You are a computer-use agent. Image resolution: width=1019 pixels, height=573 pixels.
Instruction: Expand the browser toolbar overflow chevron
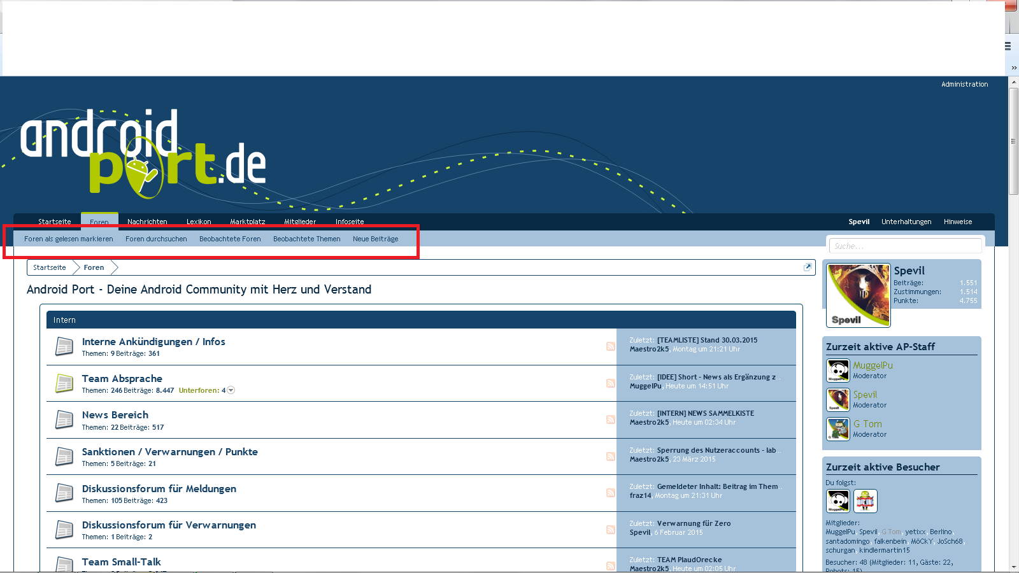click(x=1014, y=67)
